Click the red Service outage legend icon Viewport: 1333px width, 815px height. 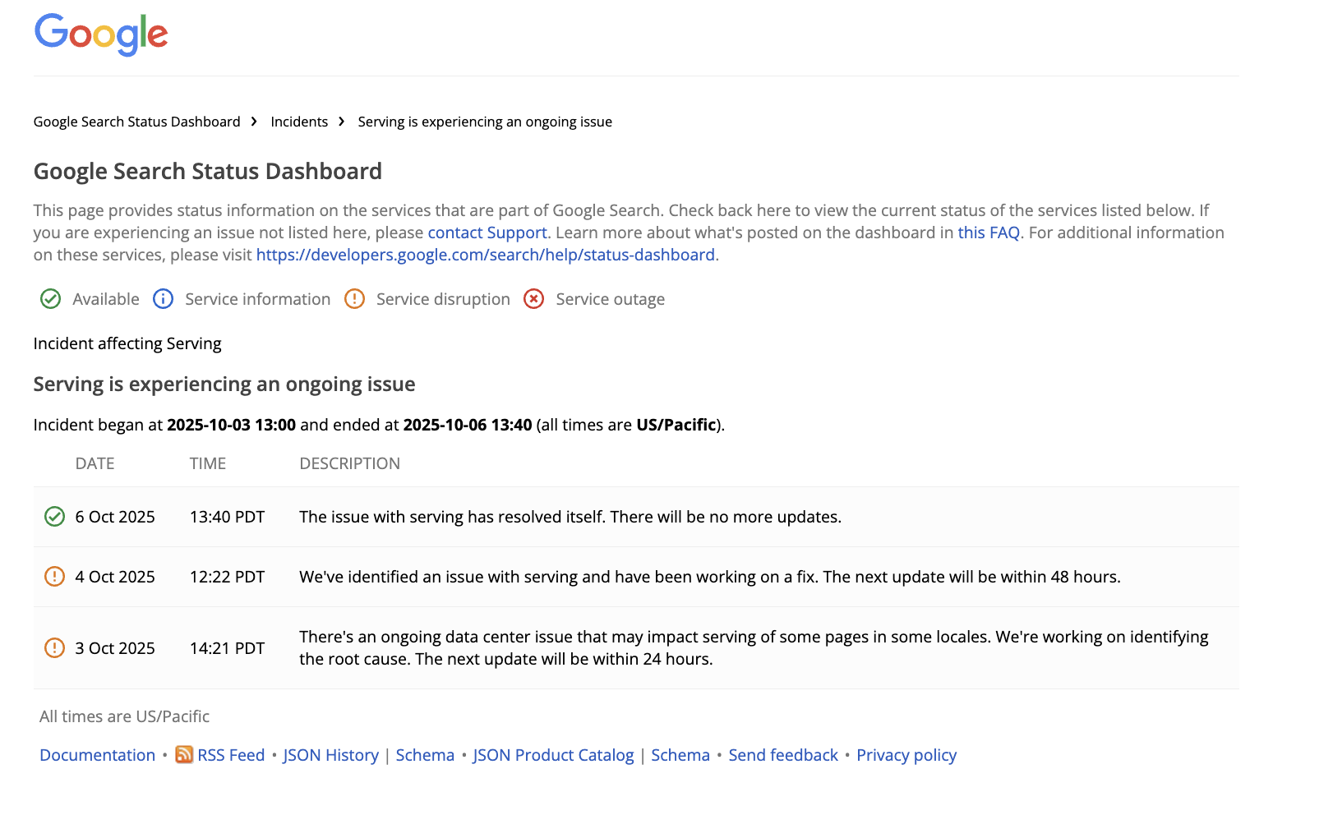(x=533, y=299)
